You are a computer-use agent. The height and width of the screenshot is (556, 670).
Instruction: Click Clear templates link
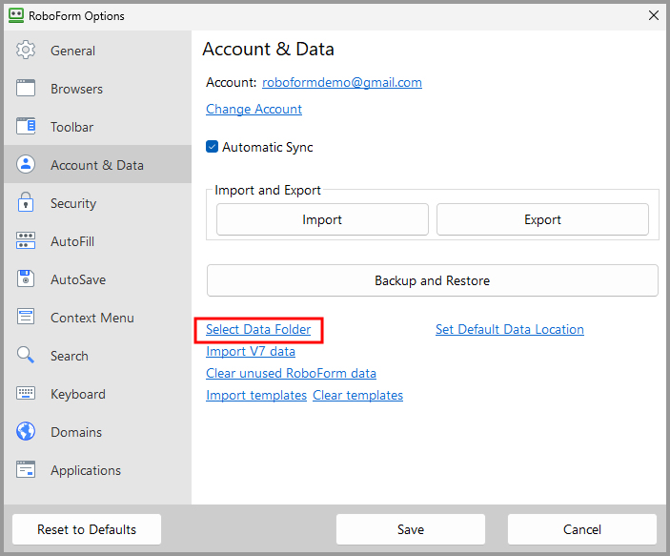(357, 395)
